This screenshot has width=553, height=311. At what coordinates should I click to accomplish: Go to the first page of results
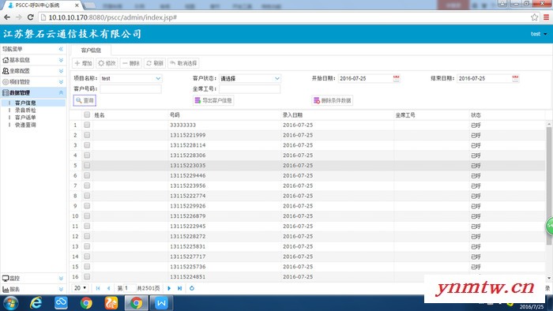[x=98, y=288]
